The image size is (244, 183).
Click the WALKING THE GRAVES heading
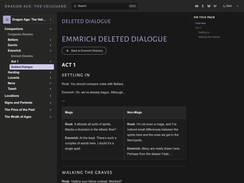[87, 173]
